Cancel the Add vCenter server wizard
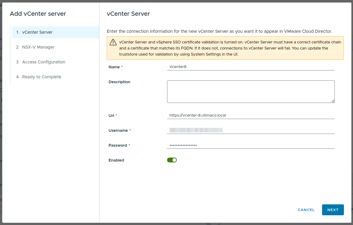Viewport: 353px width, 225px height. coord(306,210)
